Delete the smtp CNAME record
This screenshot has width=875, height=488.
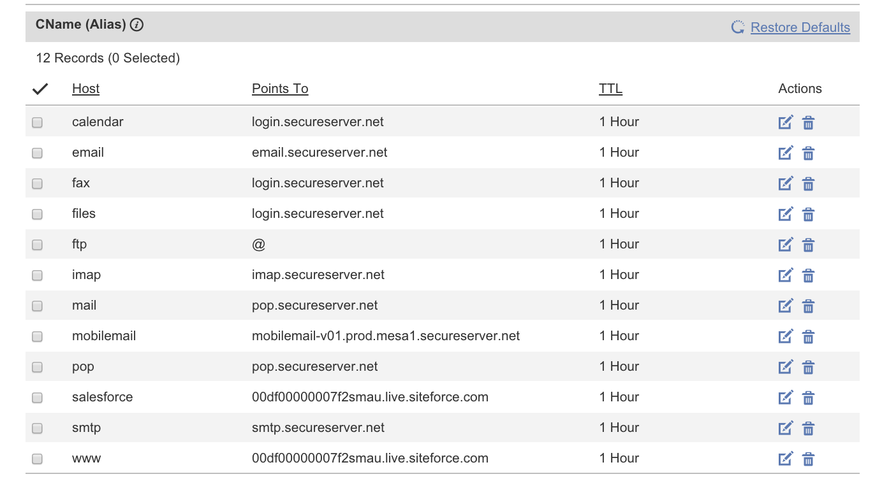coord(808,428)
